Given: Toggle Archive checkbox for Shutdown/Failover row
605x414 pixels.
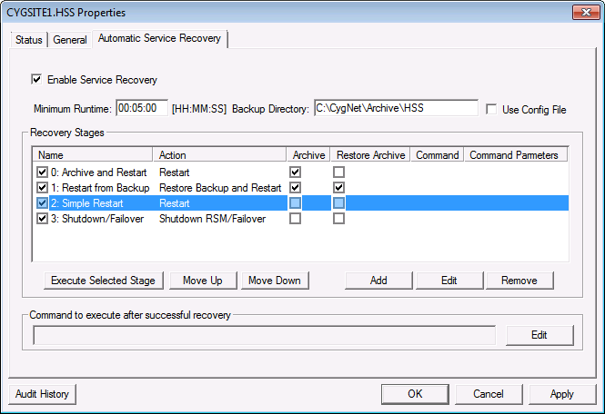Looking at the screenshot, I should 295,219.
